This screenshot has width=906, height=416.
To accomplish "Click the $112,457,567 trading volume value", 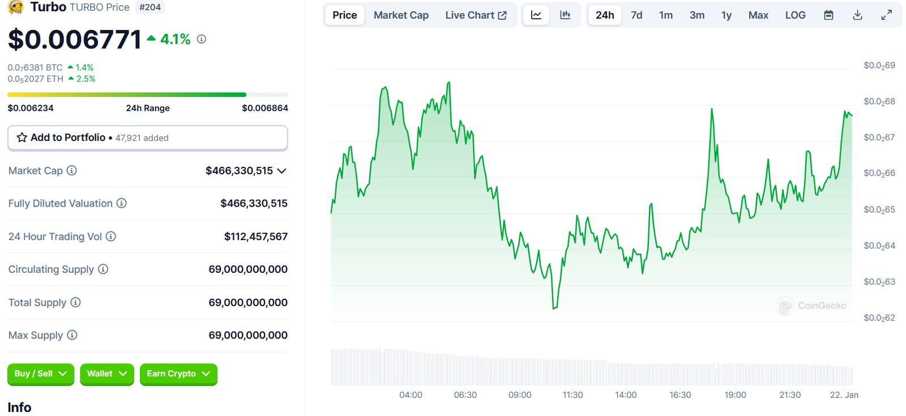I will coord(256,237).
